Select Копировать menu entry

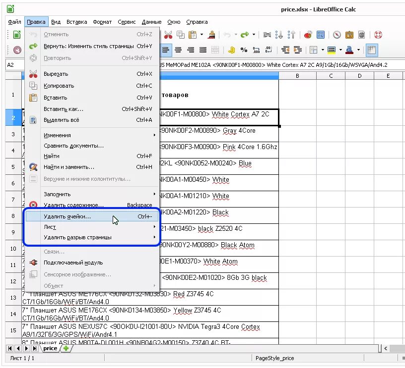tap(92, 86)
